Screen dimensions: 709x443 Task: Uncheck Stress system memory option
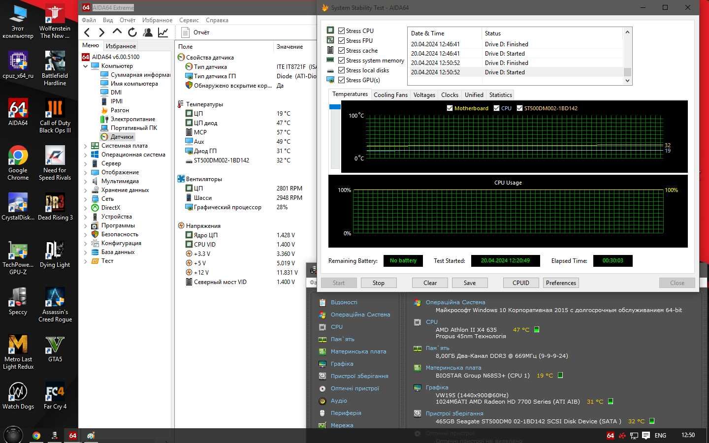pyautogui.click(x=341, y=60)
